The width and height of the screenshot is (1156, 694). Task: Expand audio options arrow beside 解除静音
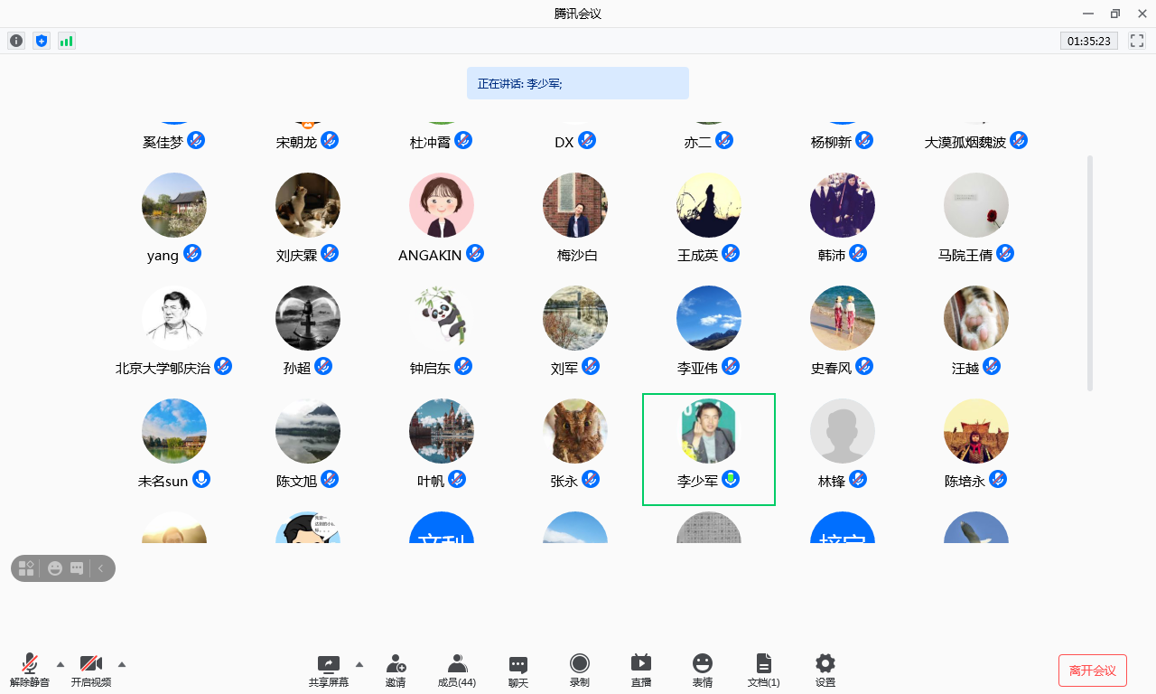tap(61, 664)
